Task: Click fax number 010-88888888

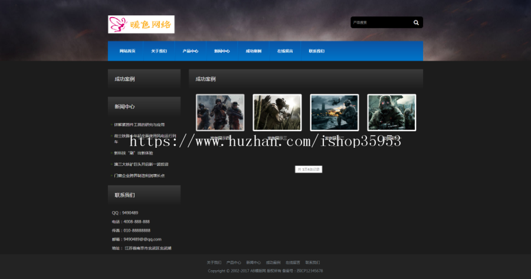Action: click(x=137, y=230)
